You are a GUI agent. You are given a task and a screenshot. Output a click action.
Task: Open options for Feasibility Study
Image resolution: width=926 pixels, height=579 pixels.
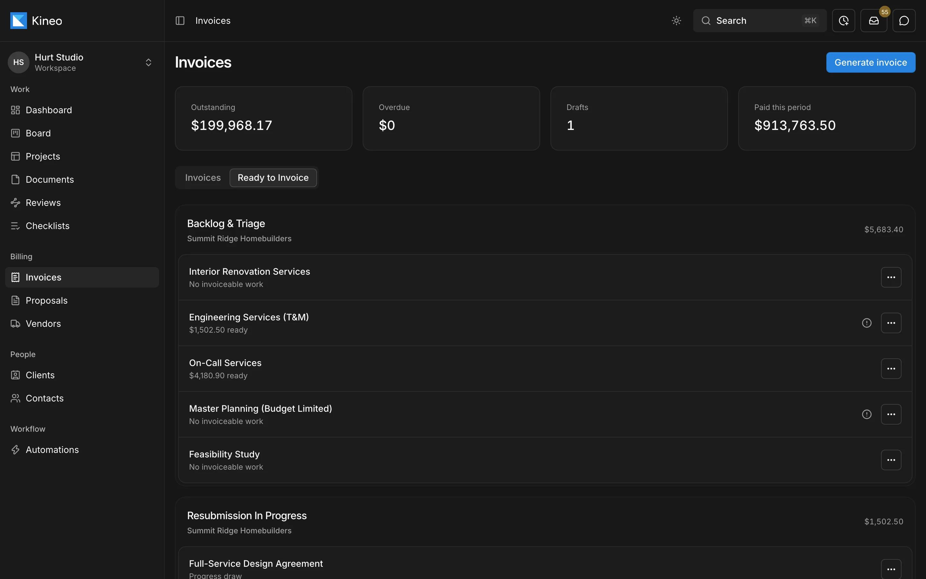click(891, 460)
